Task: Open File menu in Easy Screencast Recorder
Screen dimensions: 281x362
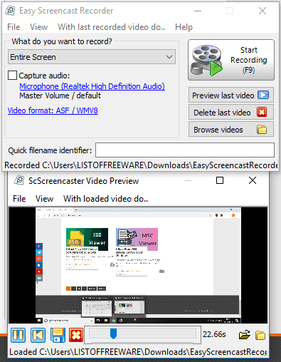Action: pyautogui.click(x=14, y=27)
